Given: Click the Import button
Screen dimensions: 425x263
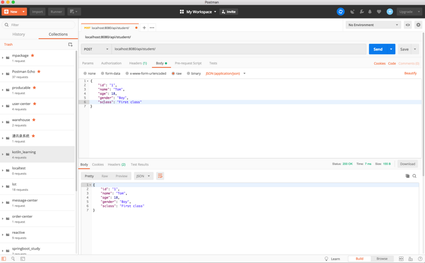Looking at the screenshot, I should [37, 12].
